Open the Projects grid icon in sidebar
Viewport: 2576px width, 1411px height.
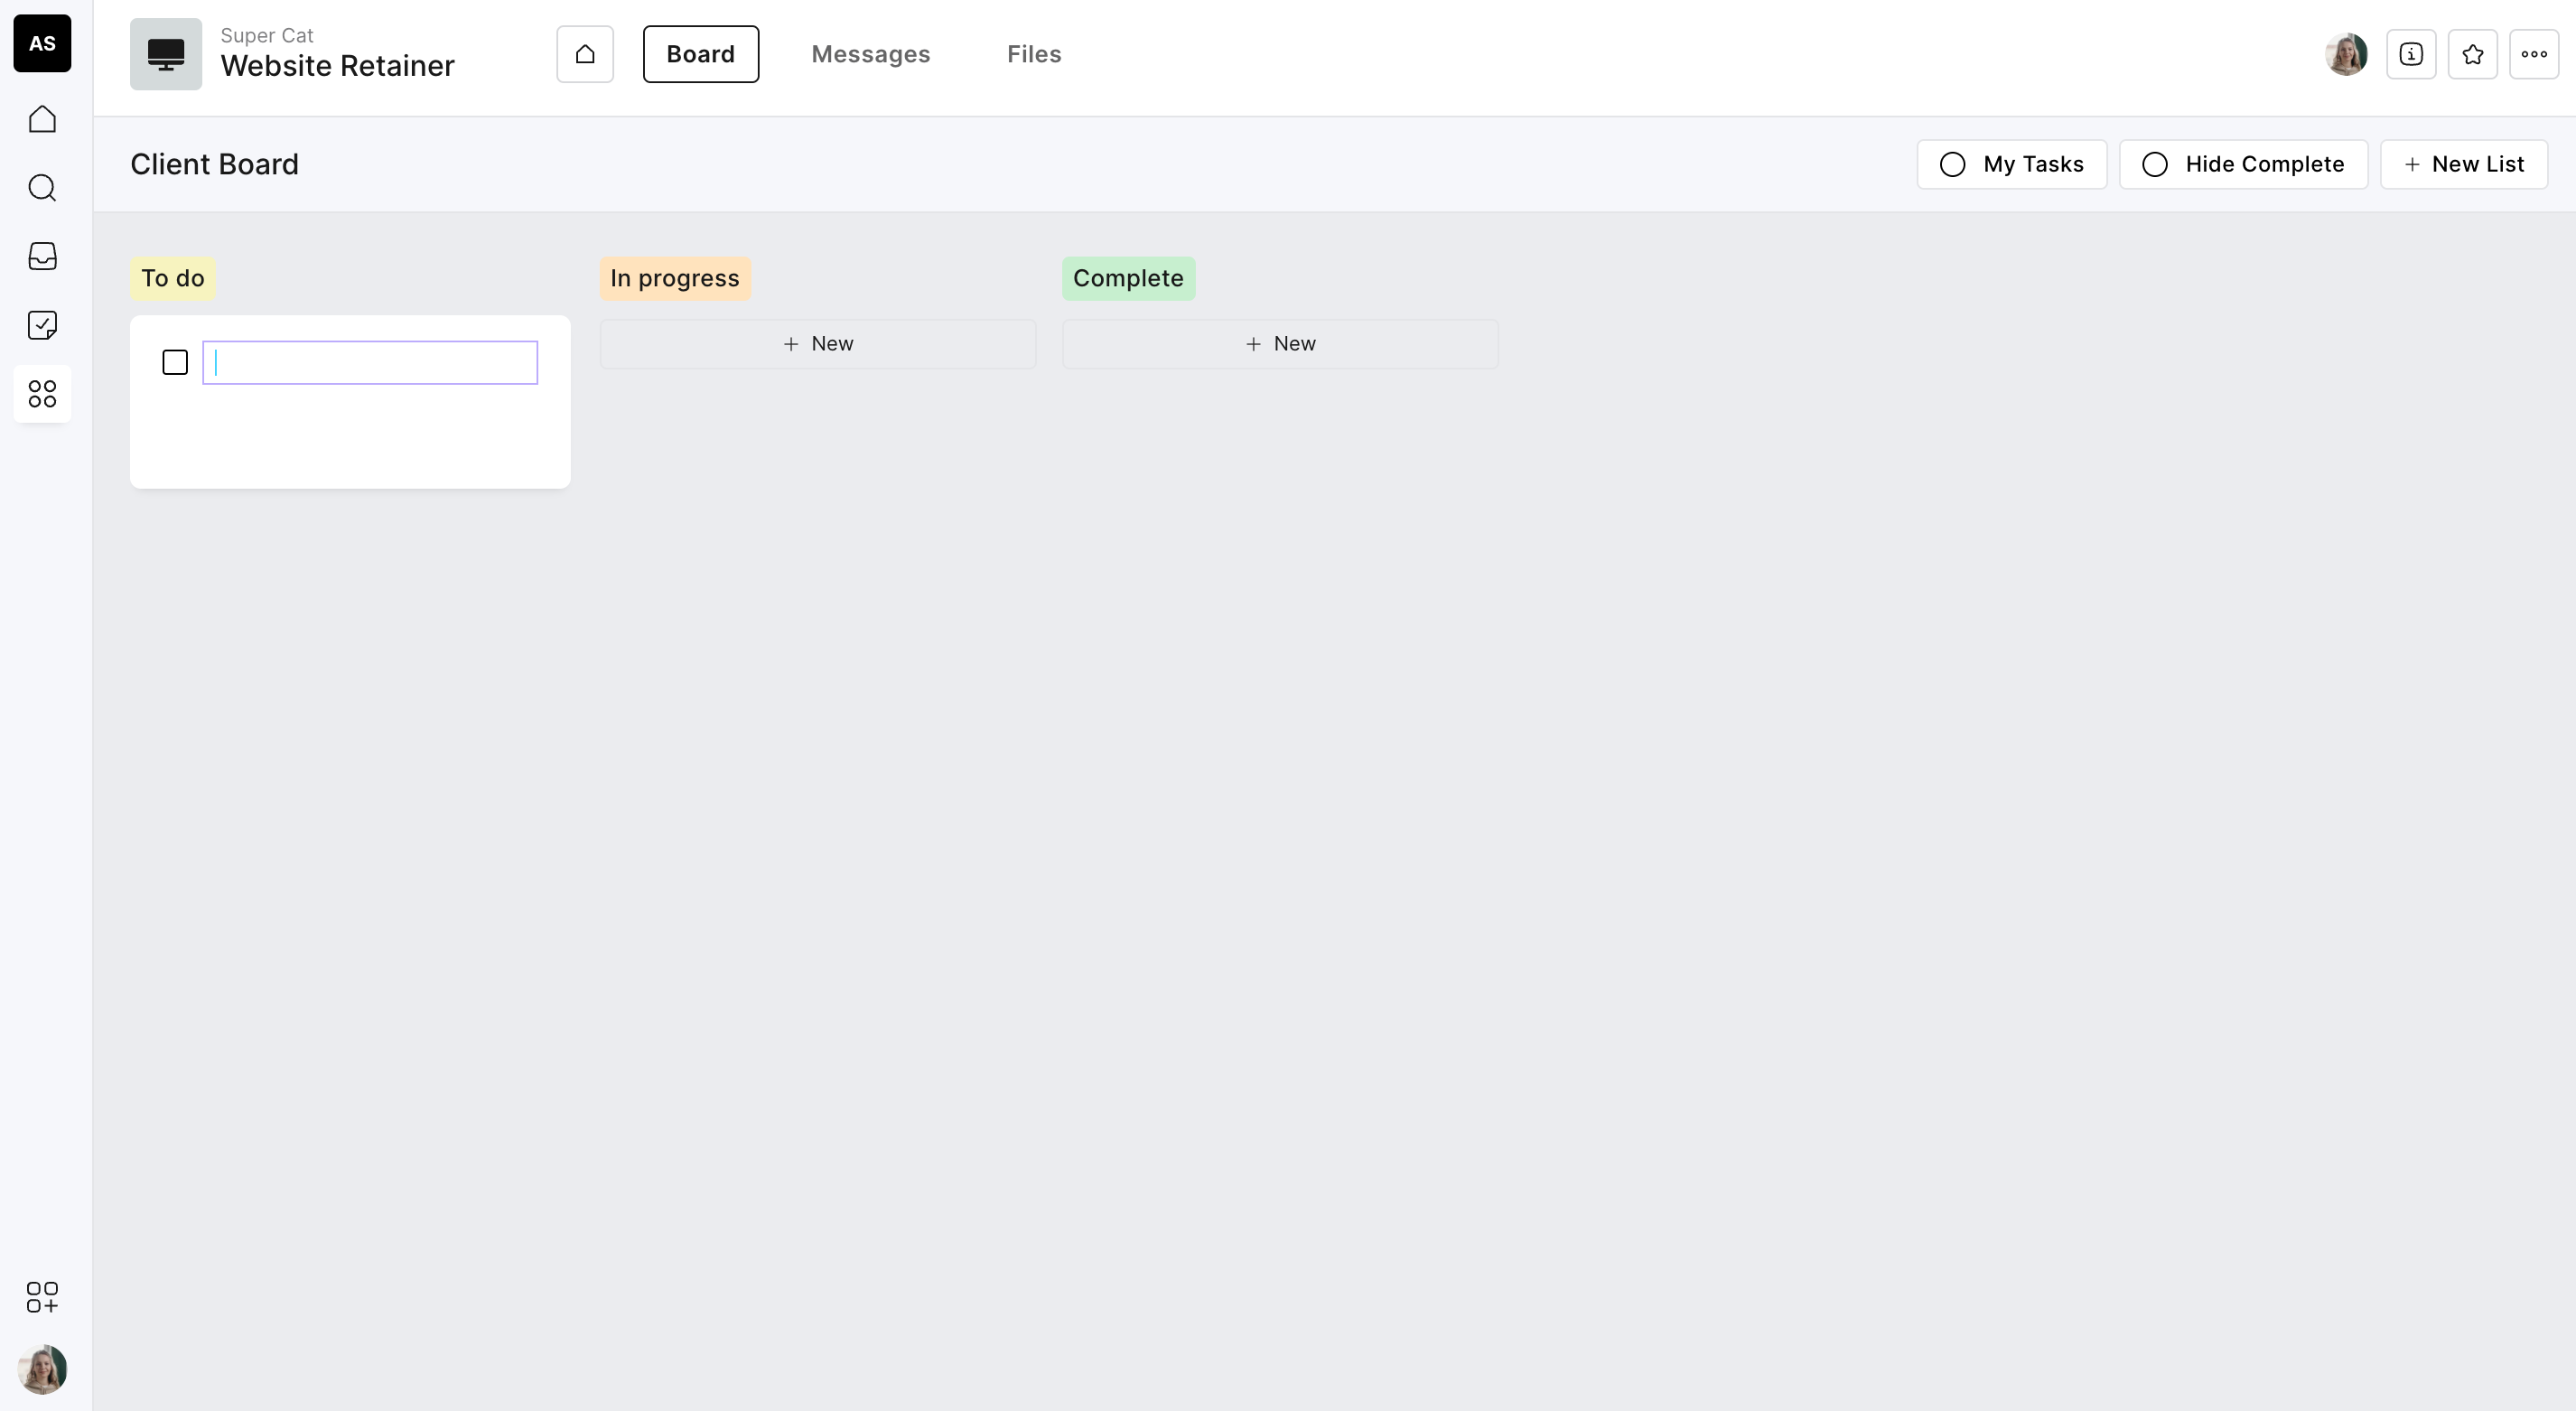pyautogui.click(x=42, y=394)
